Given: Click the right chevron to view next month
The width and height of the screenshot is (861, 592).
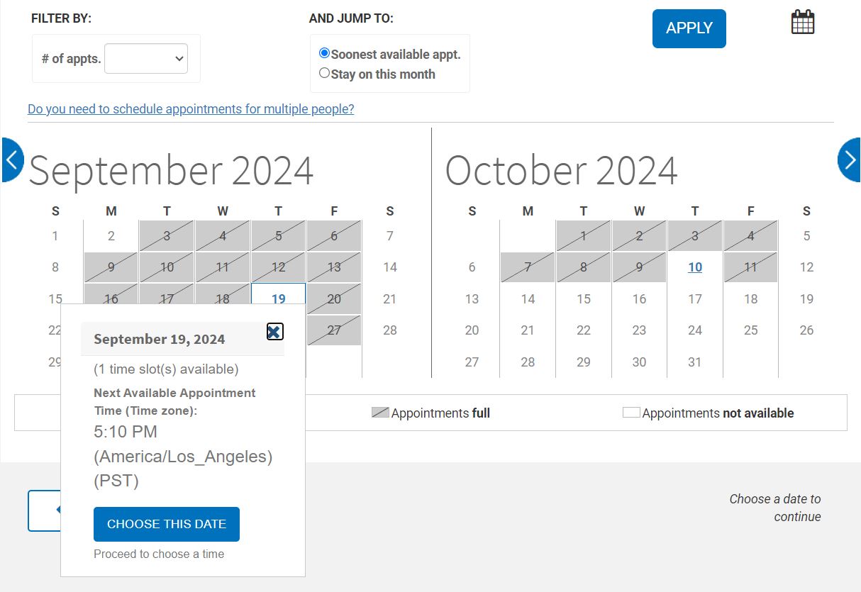Looking at the screenshot, I should tap(849, 160).
